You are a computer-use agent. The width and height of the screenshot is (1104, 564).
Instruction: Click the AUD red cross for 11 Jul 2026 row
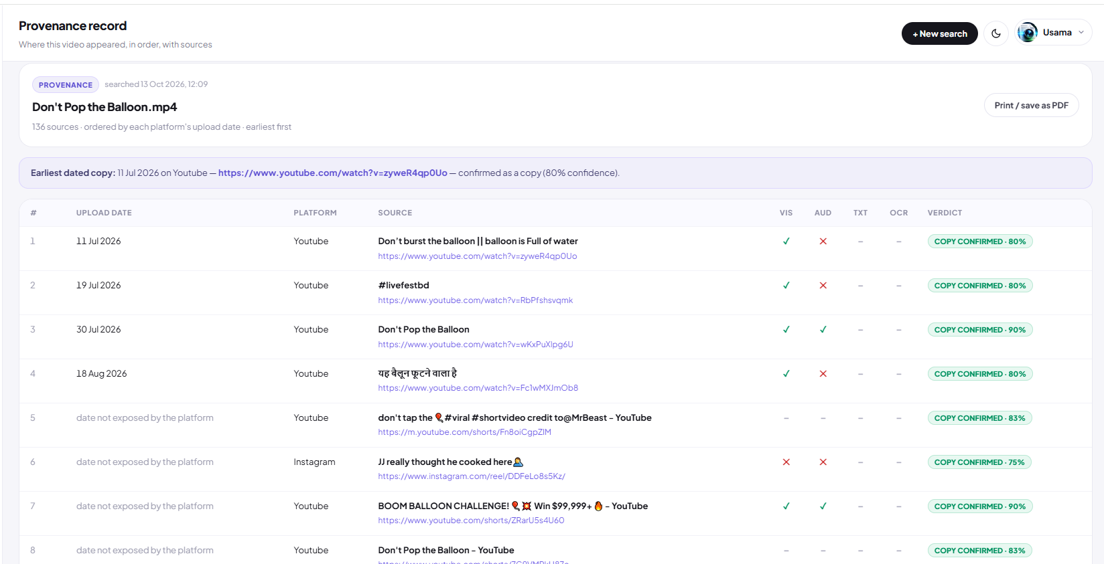[x=823, y=242]
